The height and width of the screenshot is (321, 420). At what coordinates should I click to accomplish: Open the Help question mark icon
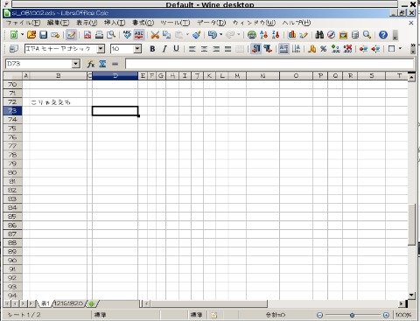click(383, 35)
